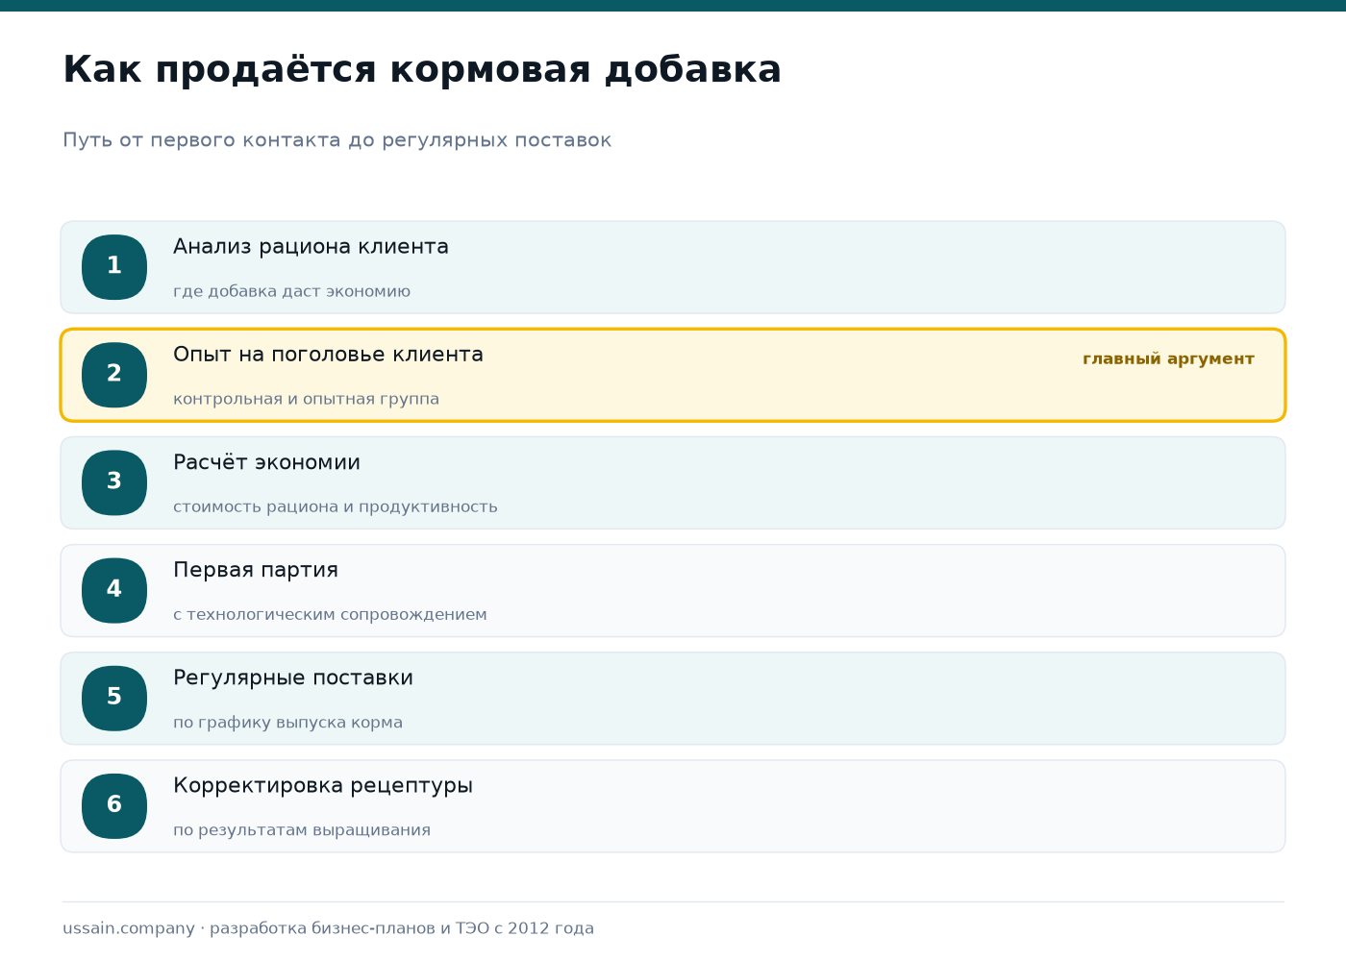Click the title 'Как продаётся кормовая добавка'
The height and width of the screenshot is (961, 1346).
pyautogui.click(x=422, y=70)
